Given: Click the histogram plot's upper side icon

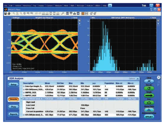Looking at the screenshot, I should (158, 21).
